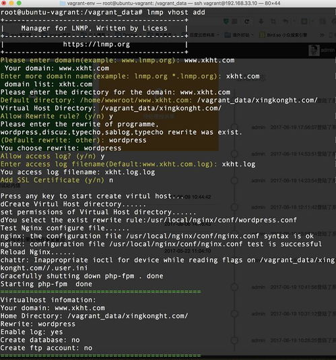This screenshot has height=360, width=336.
Task: Click the 'Your domain: www.xkht.com' line near top
Action: 57,68
